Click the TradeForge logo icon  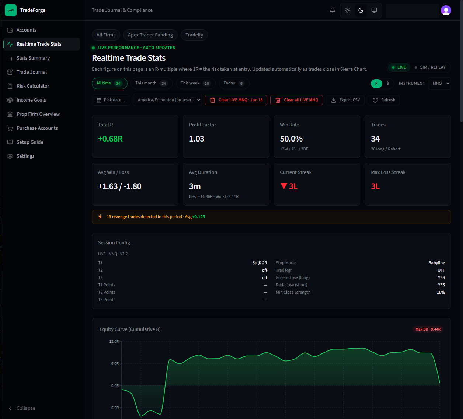pyautogui.click(x=11, y=10)
